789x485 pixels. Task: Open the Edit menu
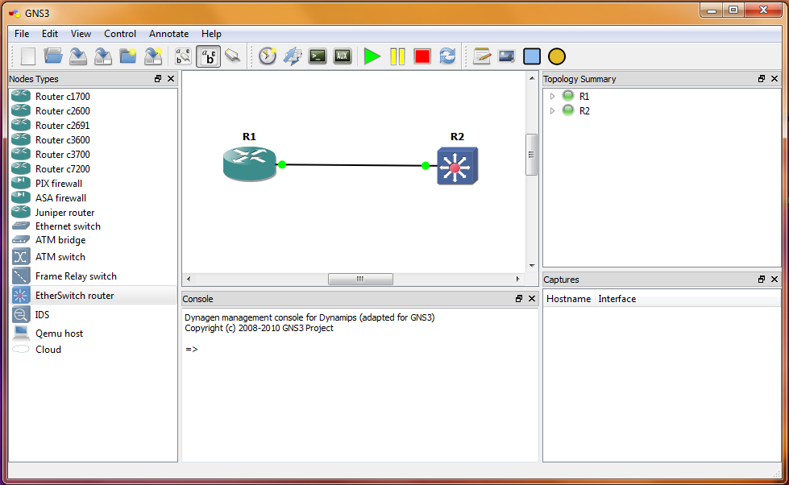(x=50, y=34)
